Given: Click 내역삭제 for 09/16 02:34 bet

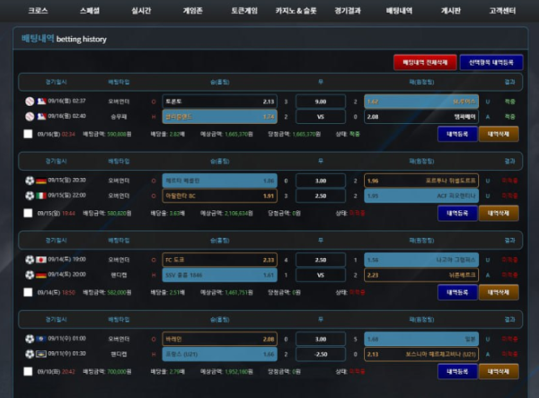Looking at the screenshot, I should 499,134.
